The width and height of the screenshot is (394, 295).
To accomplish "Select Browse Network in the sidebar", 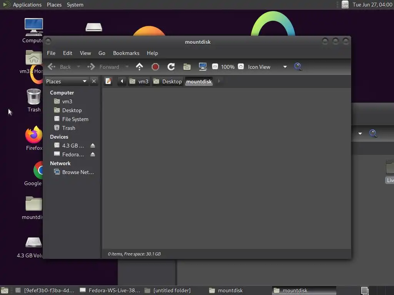I will 73,172.
